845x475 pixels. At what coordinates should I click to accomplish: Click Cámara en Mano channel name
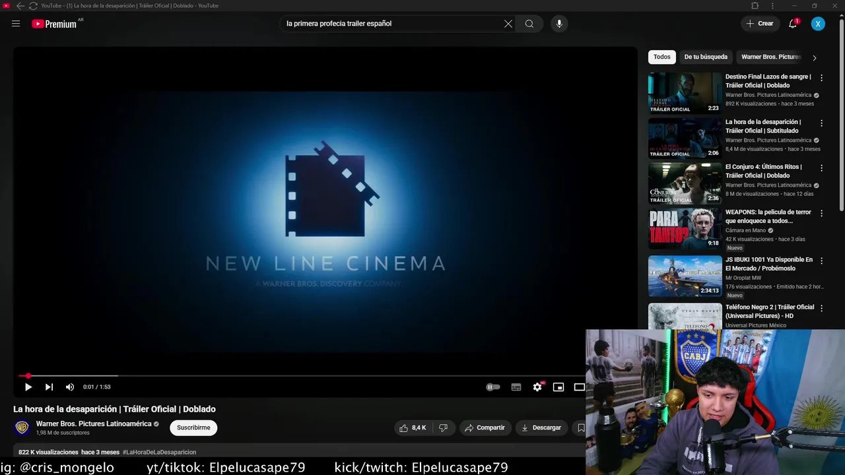745,230
